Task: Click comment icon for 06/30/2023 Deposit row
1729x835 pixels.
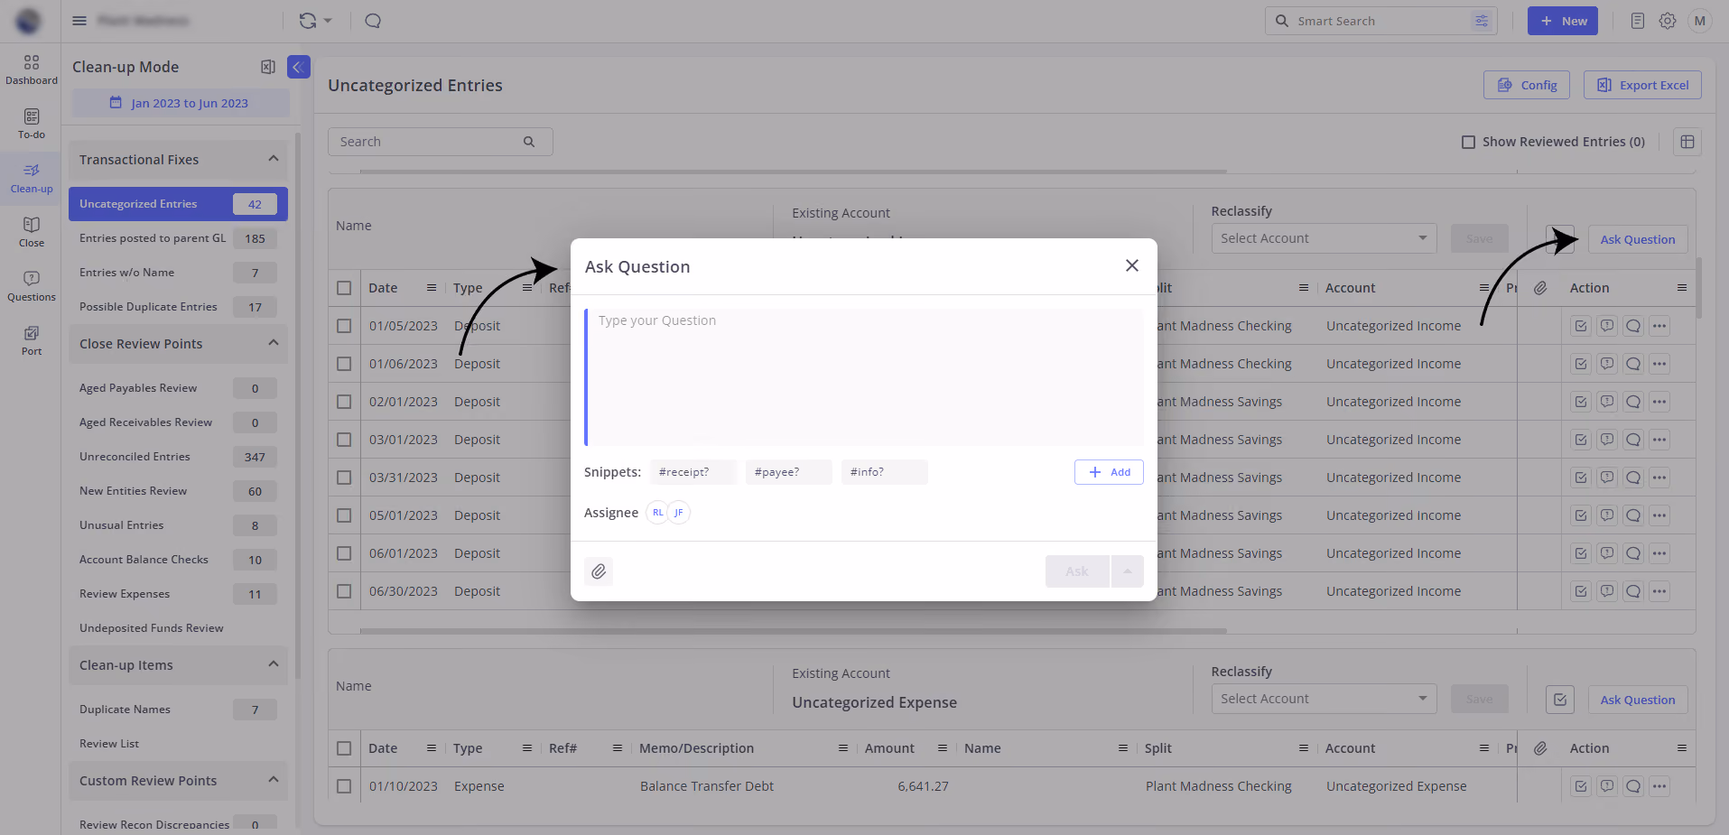Action: coord(1633,591)
